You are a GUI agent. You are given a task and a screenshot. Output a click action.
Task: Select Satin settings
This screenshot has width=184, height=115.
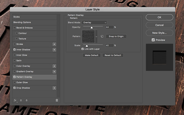pyautogui.click(x=19, y=60)
